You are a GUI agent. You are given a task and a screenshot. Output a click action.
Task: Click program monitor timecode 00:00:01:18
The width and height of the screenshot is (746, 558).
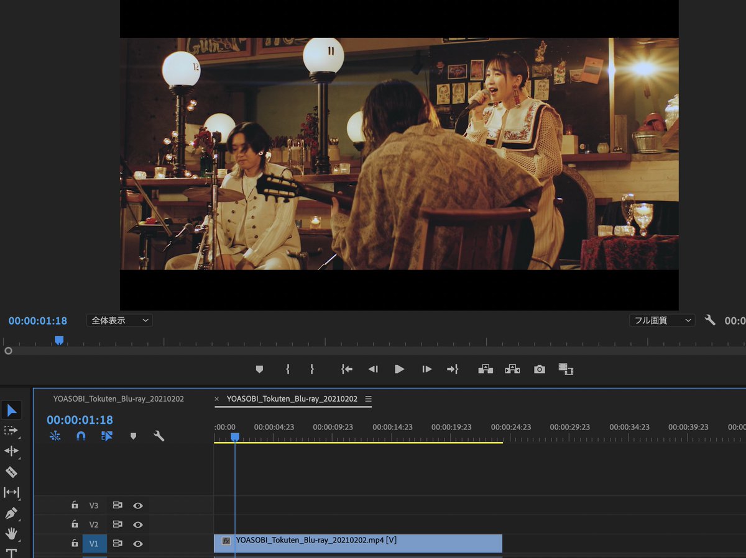click(x=38, y=321)
